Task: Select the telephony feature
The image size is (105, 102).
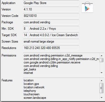Action: click(x=30, y=91)
